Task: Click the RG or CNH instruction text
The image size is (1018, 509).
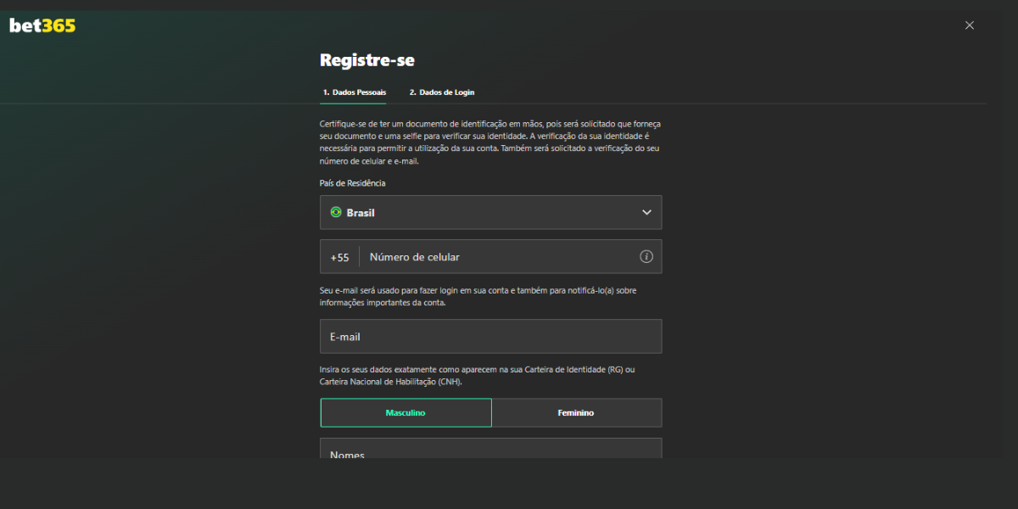Action: pos(477,376)
